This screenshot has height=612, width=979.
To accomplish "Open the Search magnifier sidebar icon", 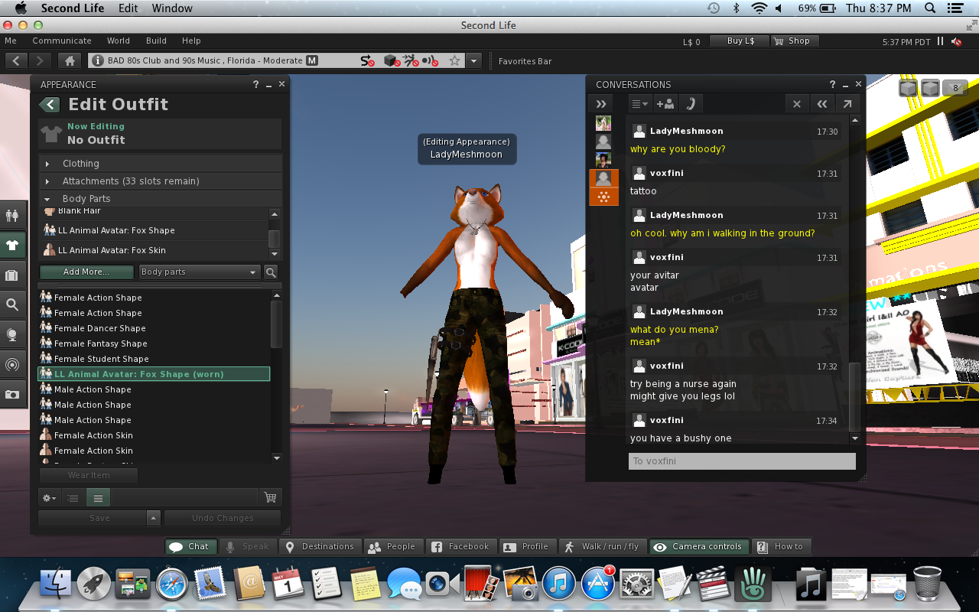I will (12, 304).
